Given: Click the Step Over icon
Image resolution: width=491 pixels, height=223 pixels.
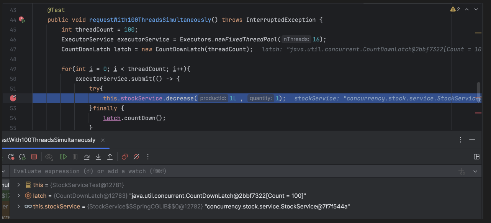Looking at the screenshot, I should (x=87, y=157).
